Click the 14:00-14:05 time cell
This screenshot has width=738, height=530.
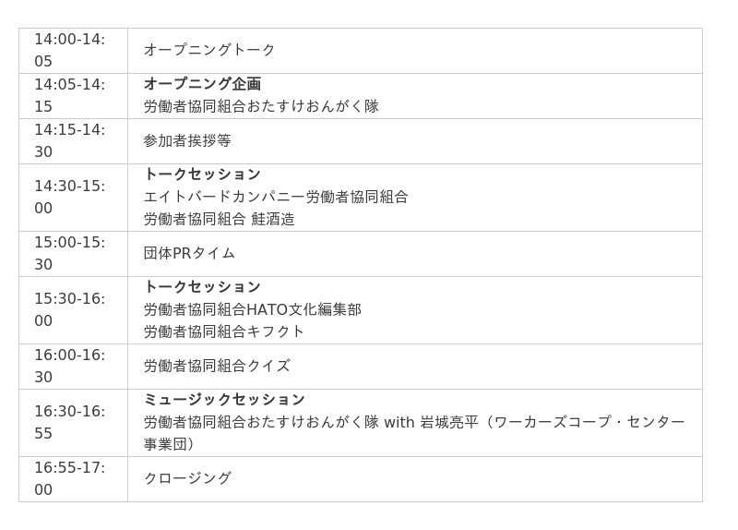tap(73, 51)
